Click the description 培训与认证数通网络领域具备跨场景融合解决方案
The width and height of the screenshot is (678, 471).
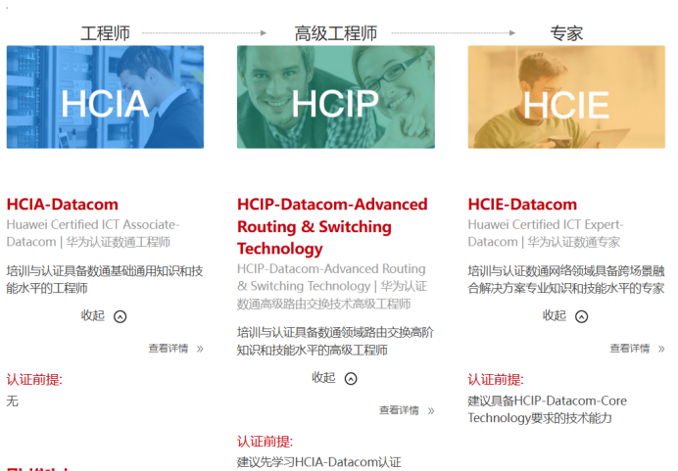[566, 280]
